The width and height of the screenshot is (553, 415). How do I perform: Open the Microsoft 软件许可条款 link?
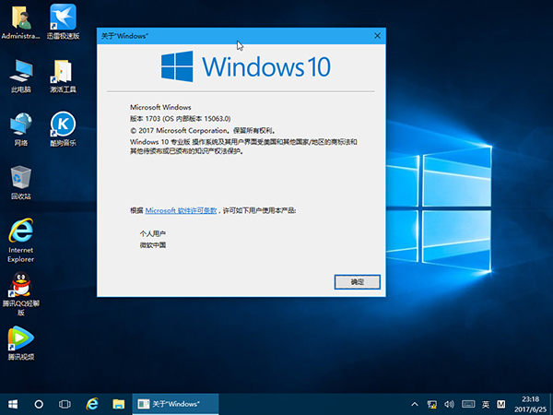coord(181,210)
